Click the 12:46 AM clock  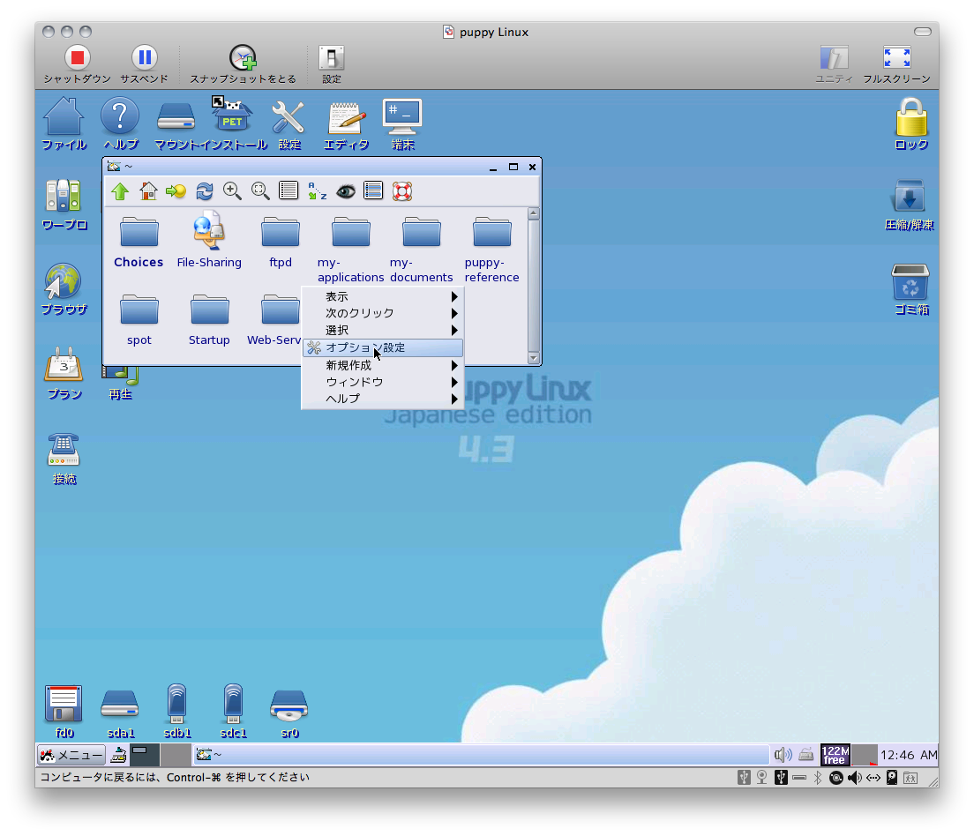(x=909, y=755)
